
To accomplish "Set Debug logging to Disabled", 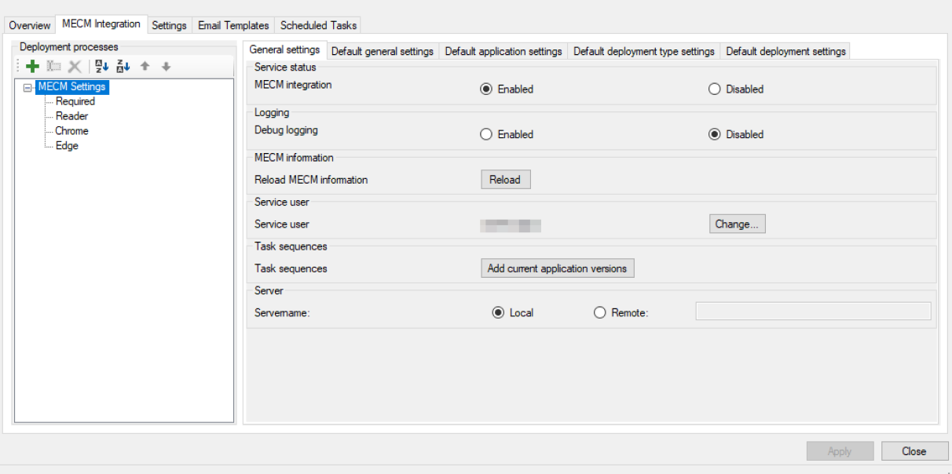I will click(736, 134).
